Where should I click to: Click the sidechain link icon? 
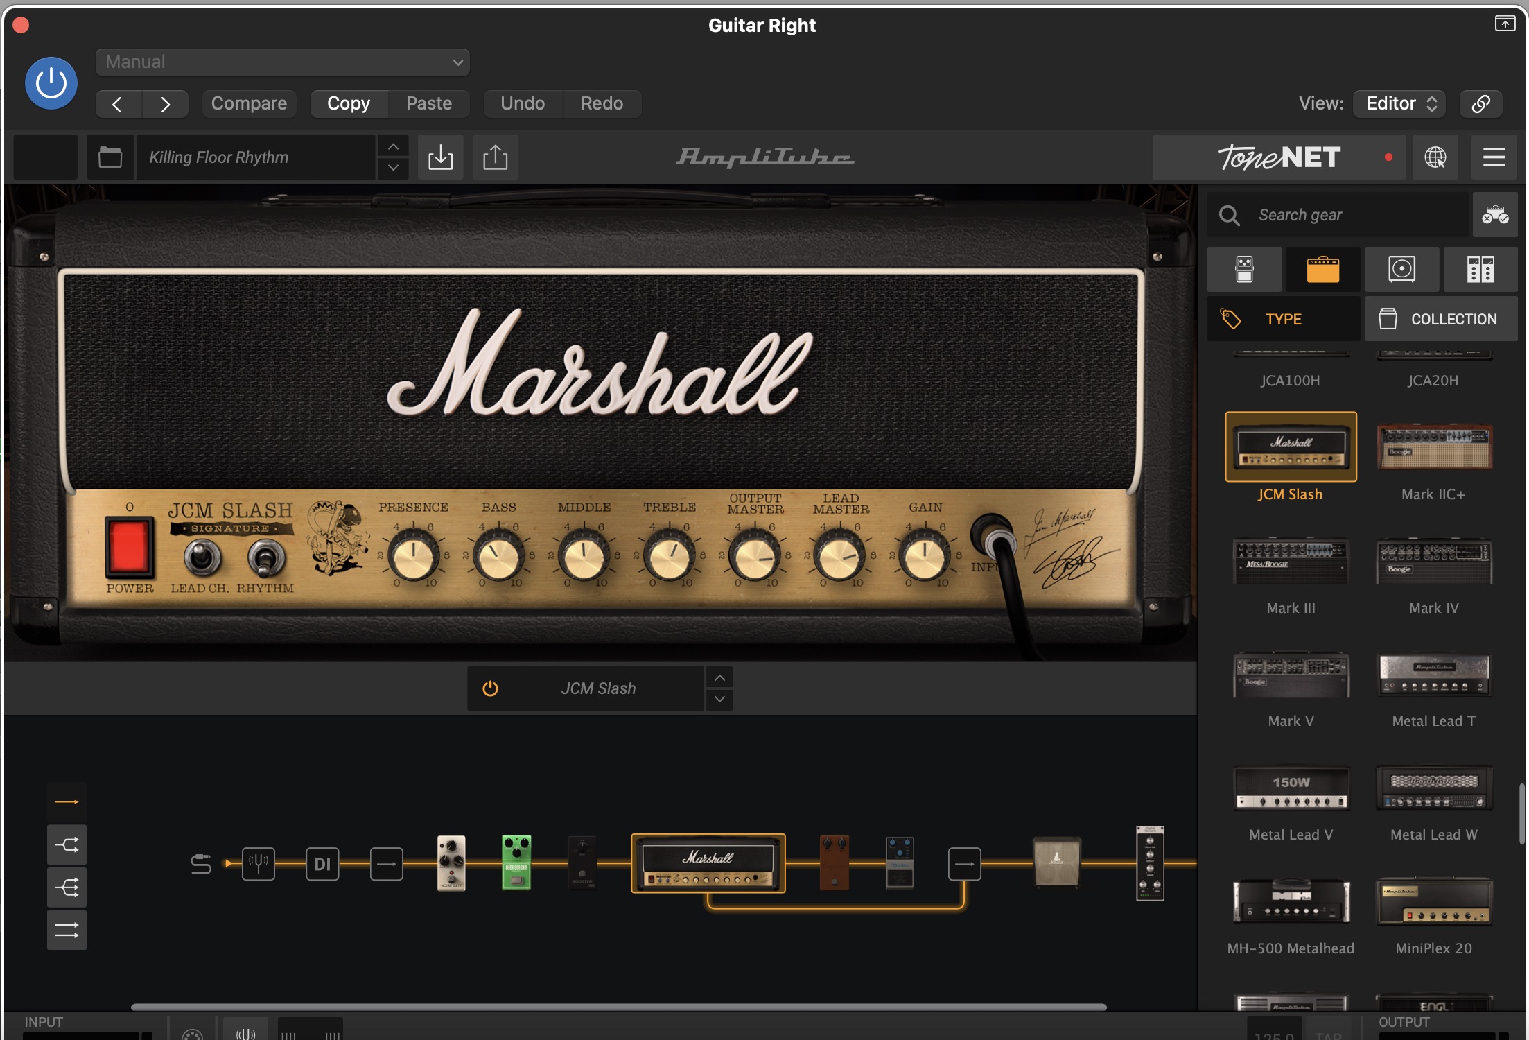(1480, 103)
